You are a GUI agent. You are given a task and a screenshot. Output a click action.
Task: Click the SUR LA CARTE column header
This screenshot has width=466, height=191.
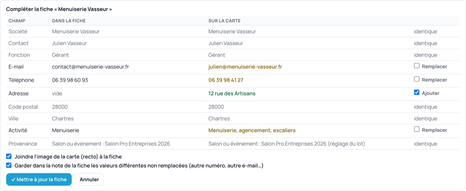tap(225, 21)
